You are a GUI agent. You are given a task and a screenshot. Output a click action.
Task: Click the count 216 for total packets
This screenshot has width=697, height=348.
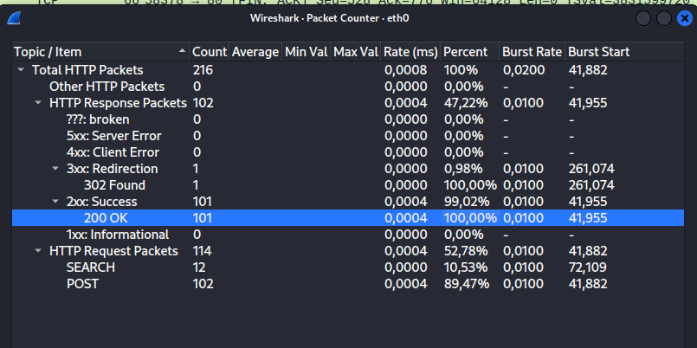(x=203, y=70)
